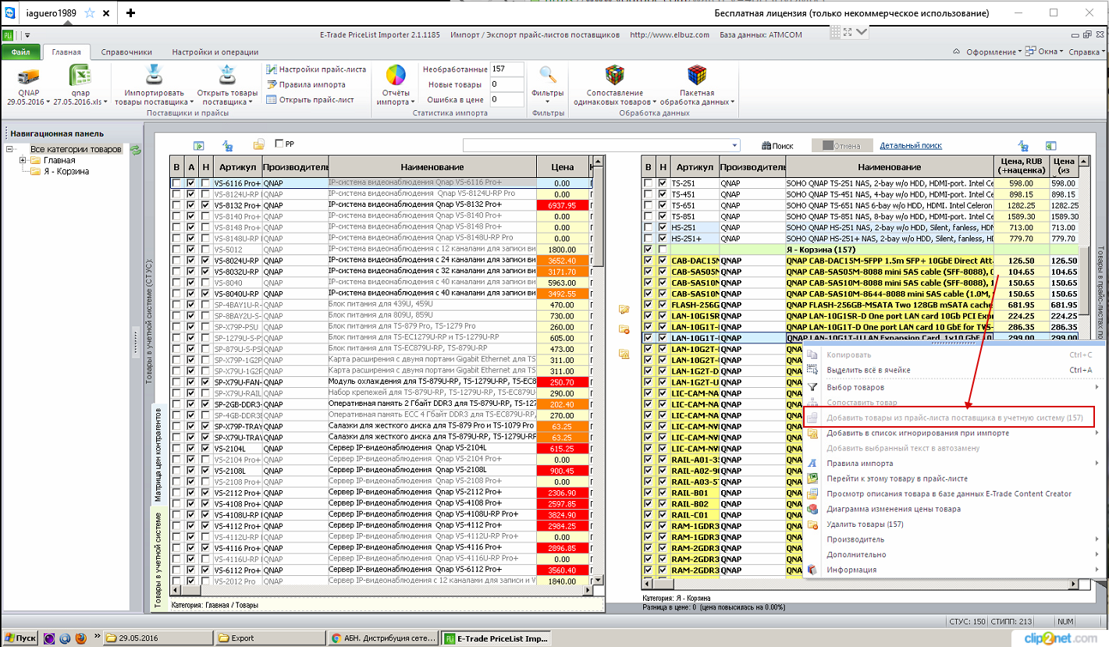Open the Выбор товаров submenu
Image resolution: width=1109 pixels, height=647 pixels.
tap(952, 387)
